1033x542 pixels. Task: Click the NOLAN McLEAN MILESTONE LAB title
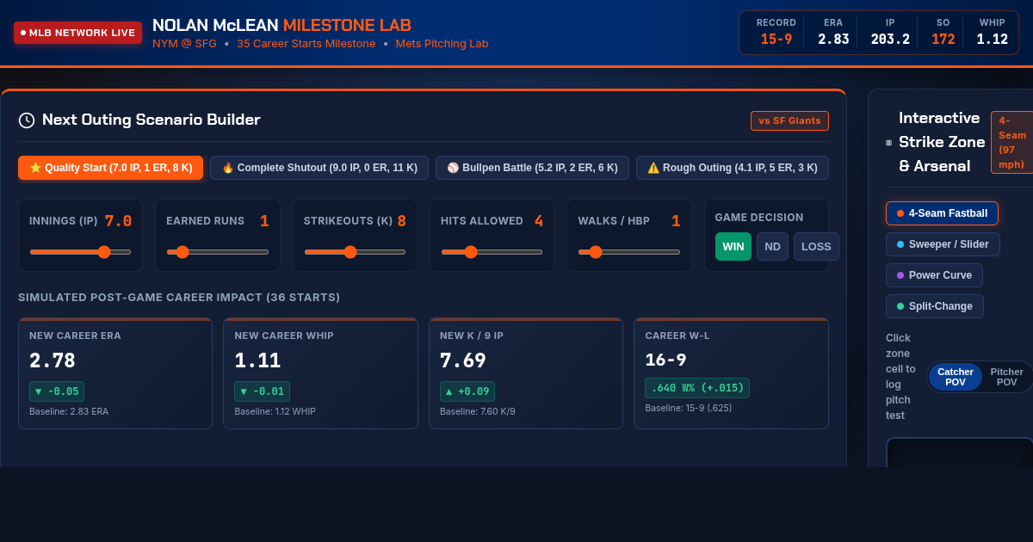281,25
